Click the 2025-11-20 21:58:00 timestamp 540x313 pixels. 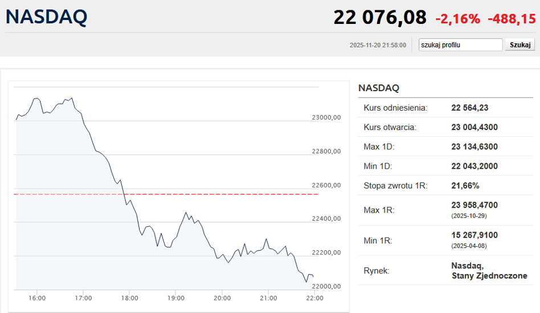click(378, 45)
